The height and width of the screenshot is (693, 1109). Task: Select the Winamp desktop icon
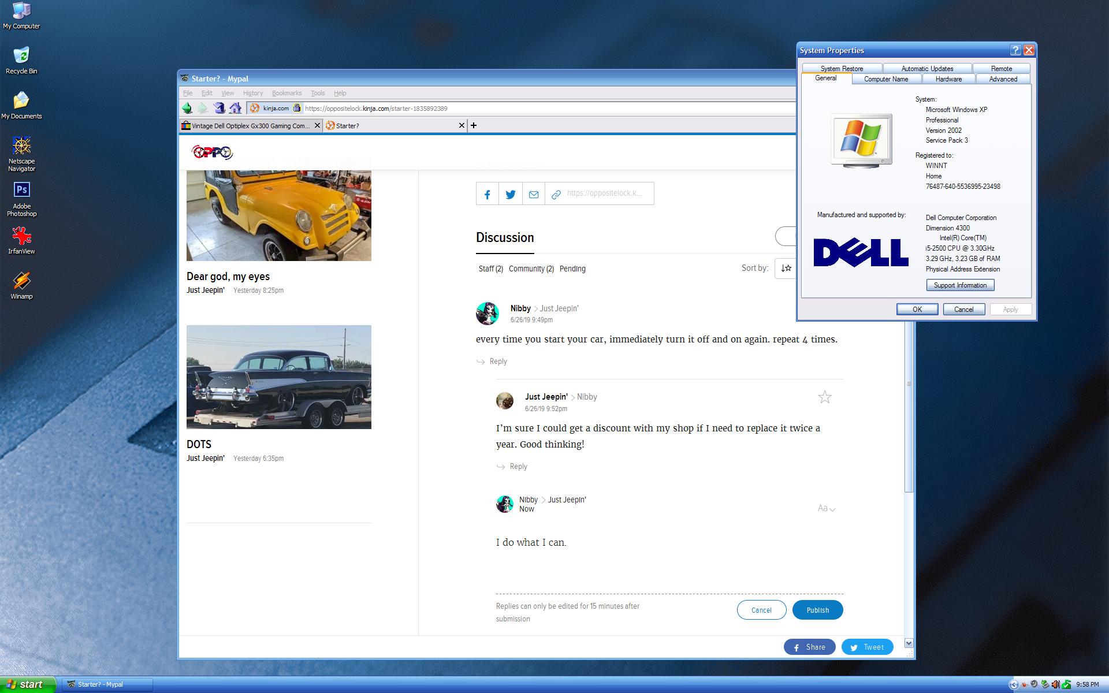point(21,286)
